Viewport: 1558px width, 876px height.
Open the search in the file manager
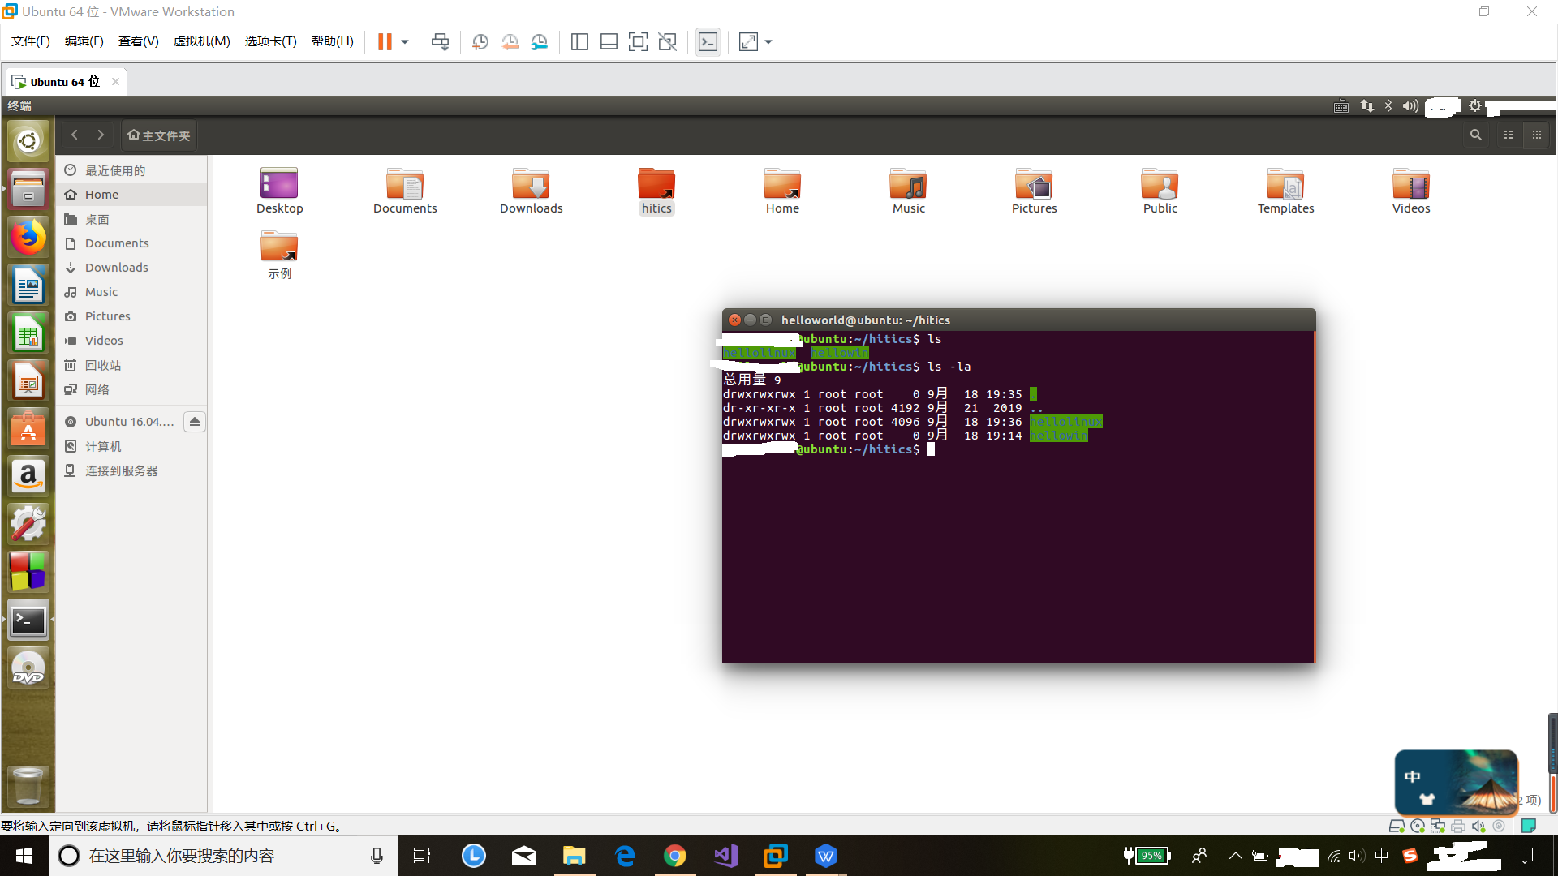pos(1475,135)
